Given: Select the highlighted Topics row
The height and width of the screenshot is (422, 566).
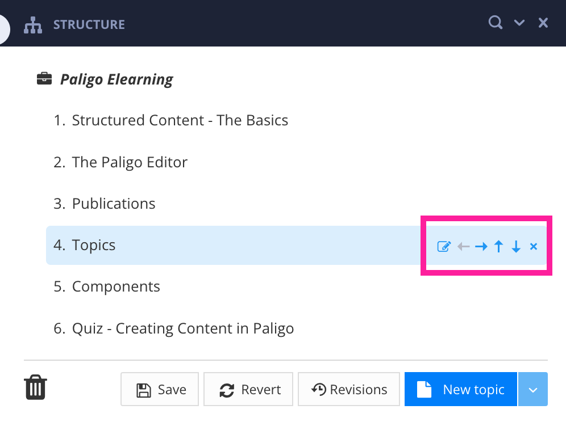Looking at the screenshot, I should (x=94, y=245).
